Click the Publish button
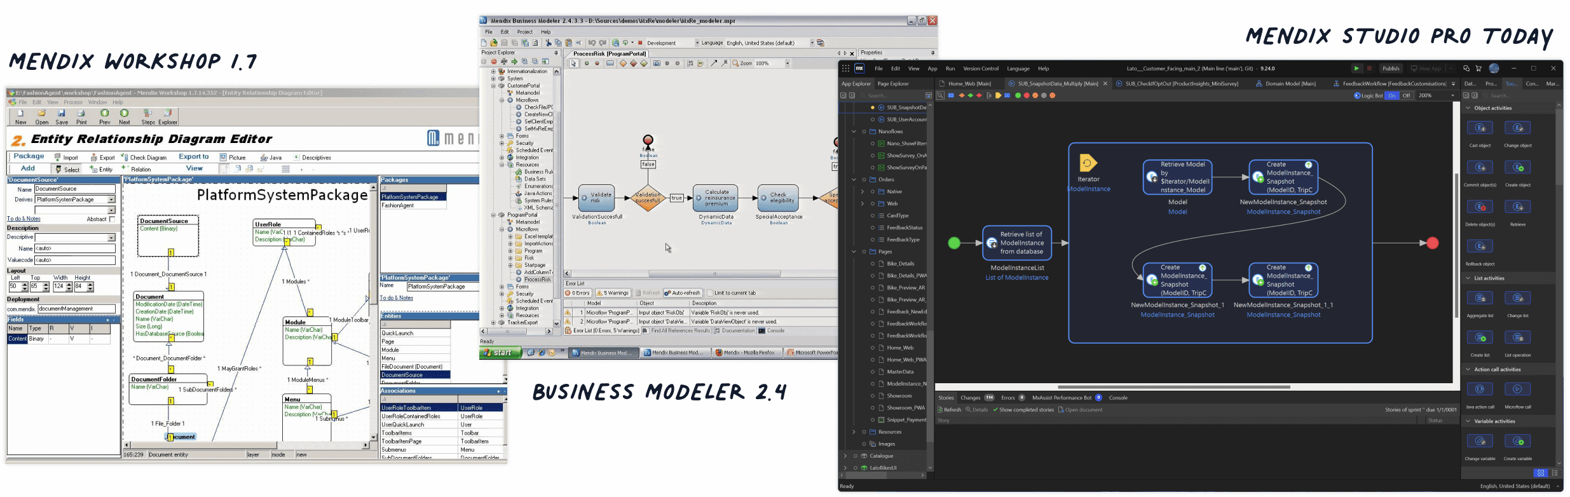Viewport: 1570px width, 497px height. (1391, 69)
